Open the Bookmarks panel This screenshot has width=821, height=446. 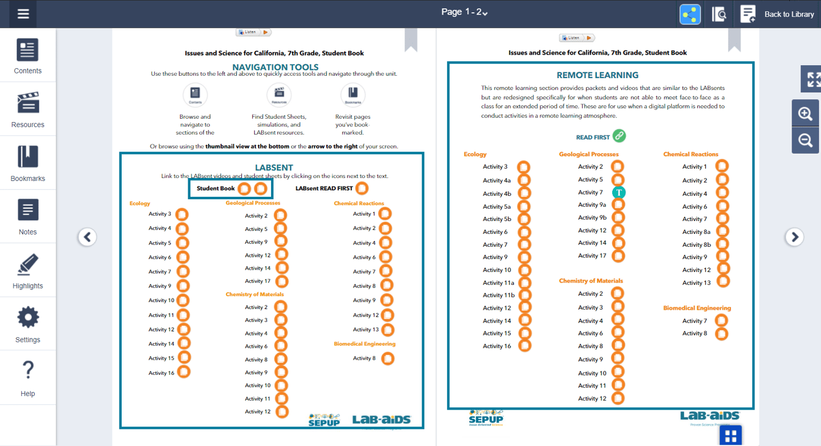tap(28, 163)
